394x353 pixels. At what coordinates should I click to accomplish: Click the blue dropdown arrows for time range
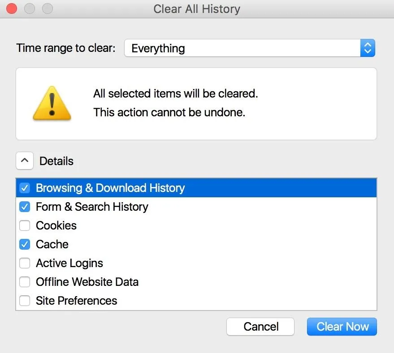coord(367,48)
